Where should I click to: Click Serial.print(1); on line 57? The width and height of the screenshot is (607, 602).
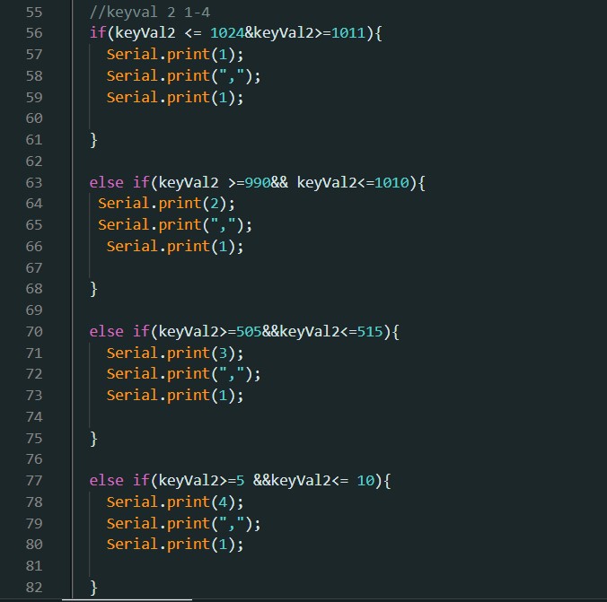tap(175, 55)
